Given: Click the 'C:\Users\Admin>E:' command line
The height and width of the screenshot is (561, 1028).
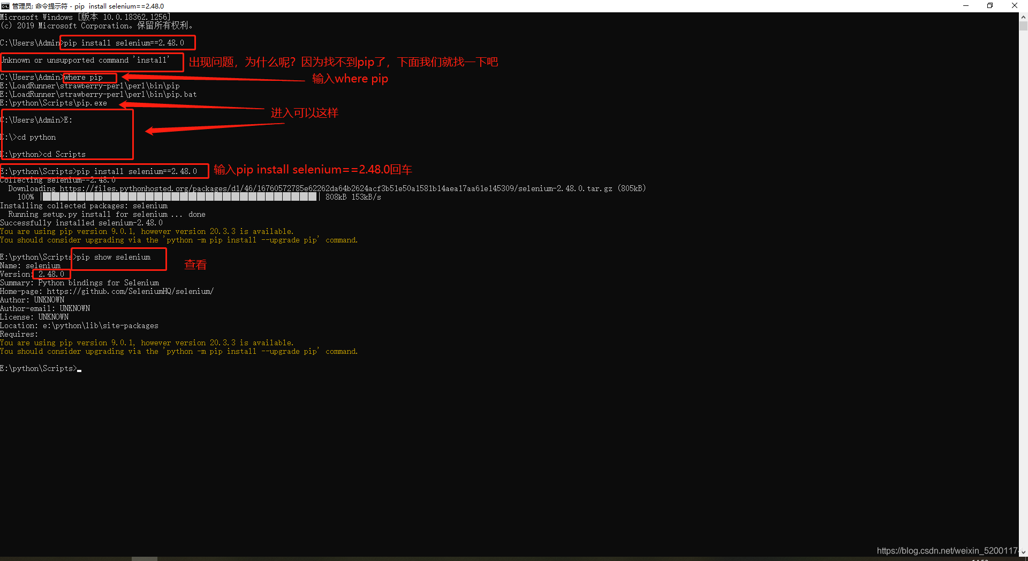Looking at the screenshot, I should point(36,120).
